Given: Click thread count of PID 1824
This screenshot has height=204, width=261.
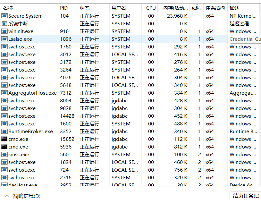Looking at the screenshot, I should click(x=199, y=162).
